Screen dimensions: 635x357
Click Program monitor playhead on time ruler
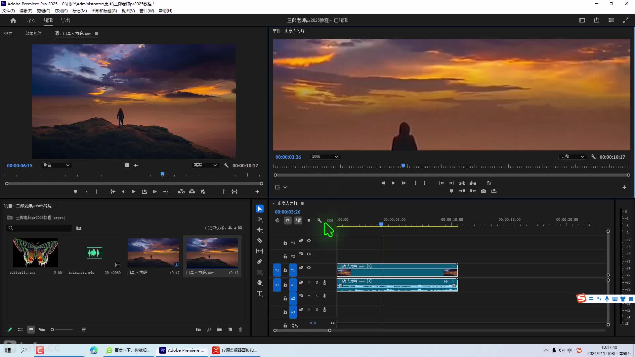(x=403, y=166)
